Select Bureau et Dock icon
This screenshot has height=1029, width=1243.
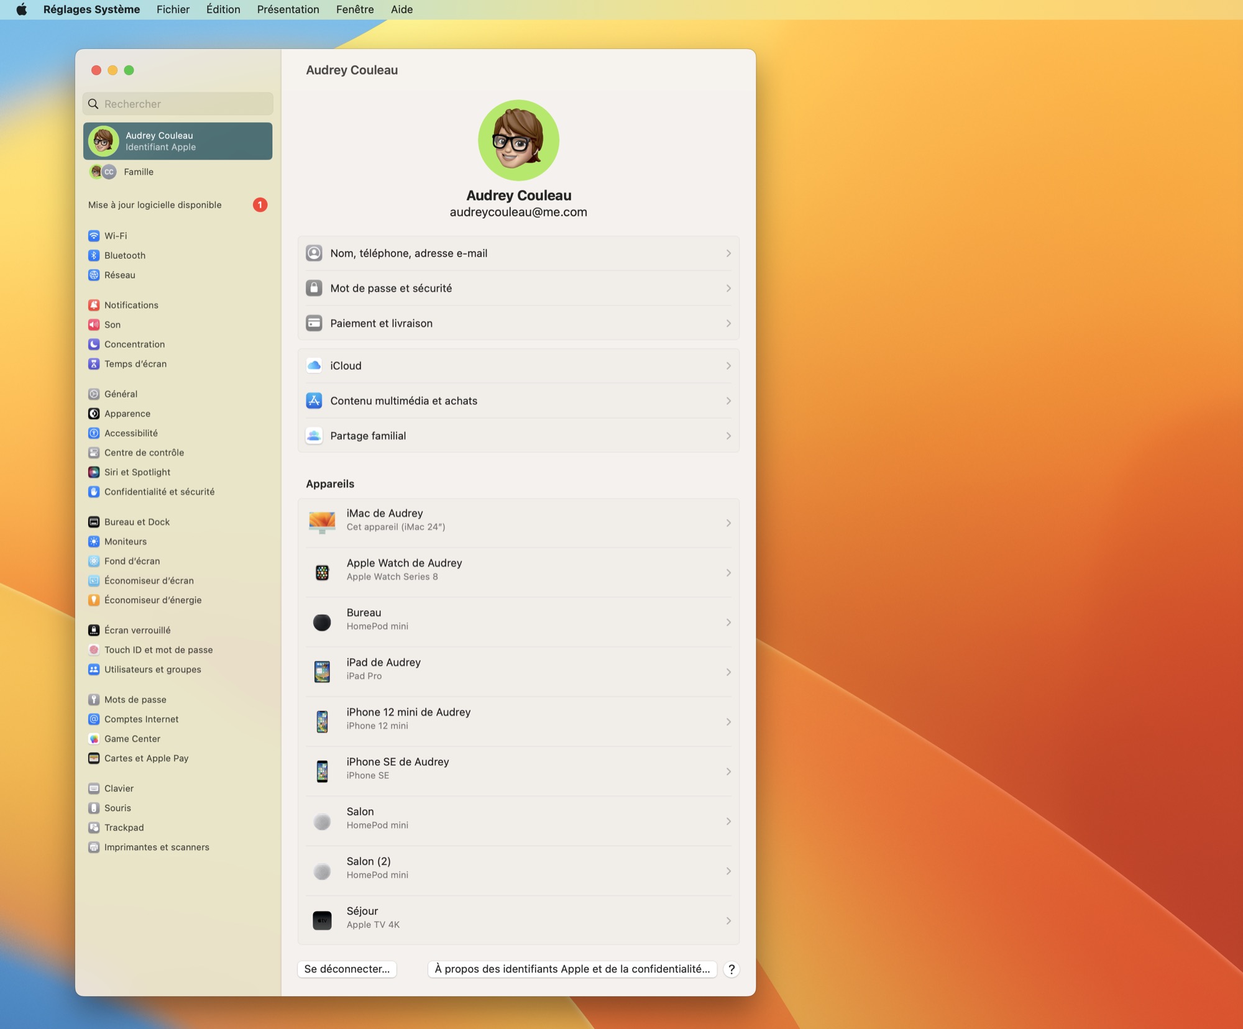94,522
